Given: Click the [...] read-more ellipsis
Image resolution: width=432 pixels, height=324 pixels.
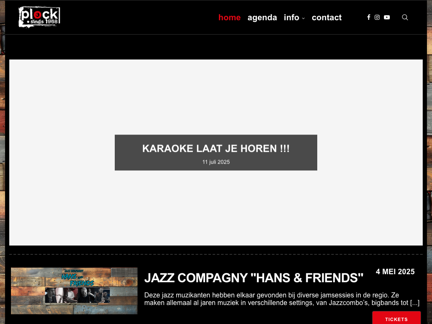Looking at the screenshot, I should (415, 303).
